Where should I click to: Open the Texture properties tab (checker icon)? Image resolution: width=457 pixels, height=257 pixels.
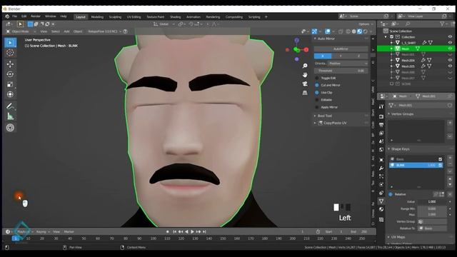pyautogui.click(x=381, y=219)
